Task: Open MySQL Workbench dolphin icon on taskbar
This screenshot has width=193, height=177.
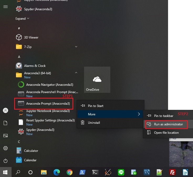Action: 147,172
